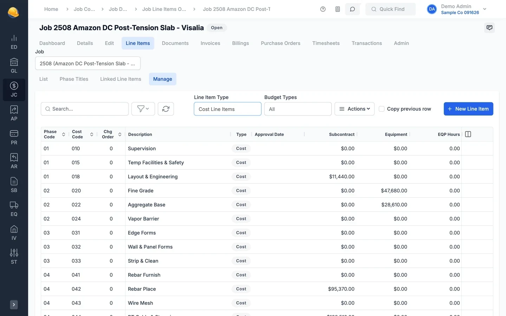
Task: Enable Copy previous row checkbox
Action: click(382, 109)
